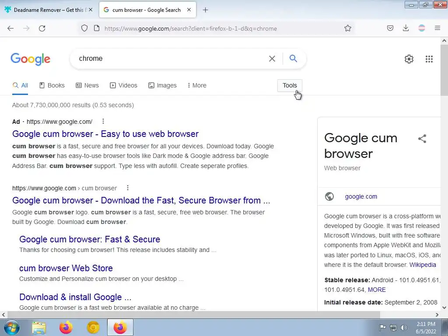This screenshot has width=448, height=336.
Task: Open the three-dot menu next to the google.com result URL
Action: point(128,188)
